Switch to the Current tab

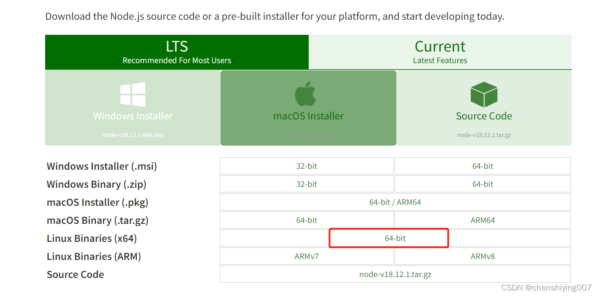pos(440,52)
